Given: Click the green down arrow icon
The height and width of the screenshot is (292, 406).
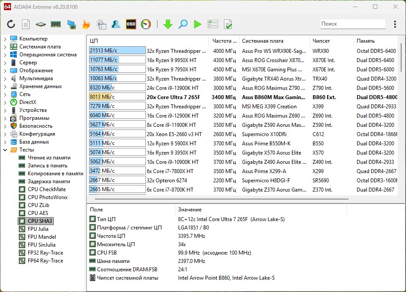Looking at the screenshot, I should (168, 24).
